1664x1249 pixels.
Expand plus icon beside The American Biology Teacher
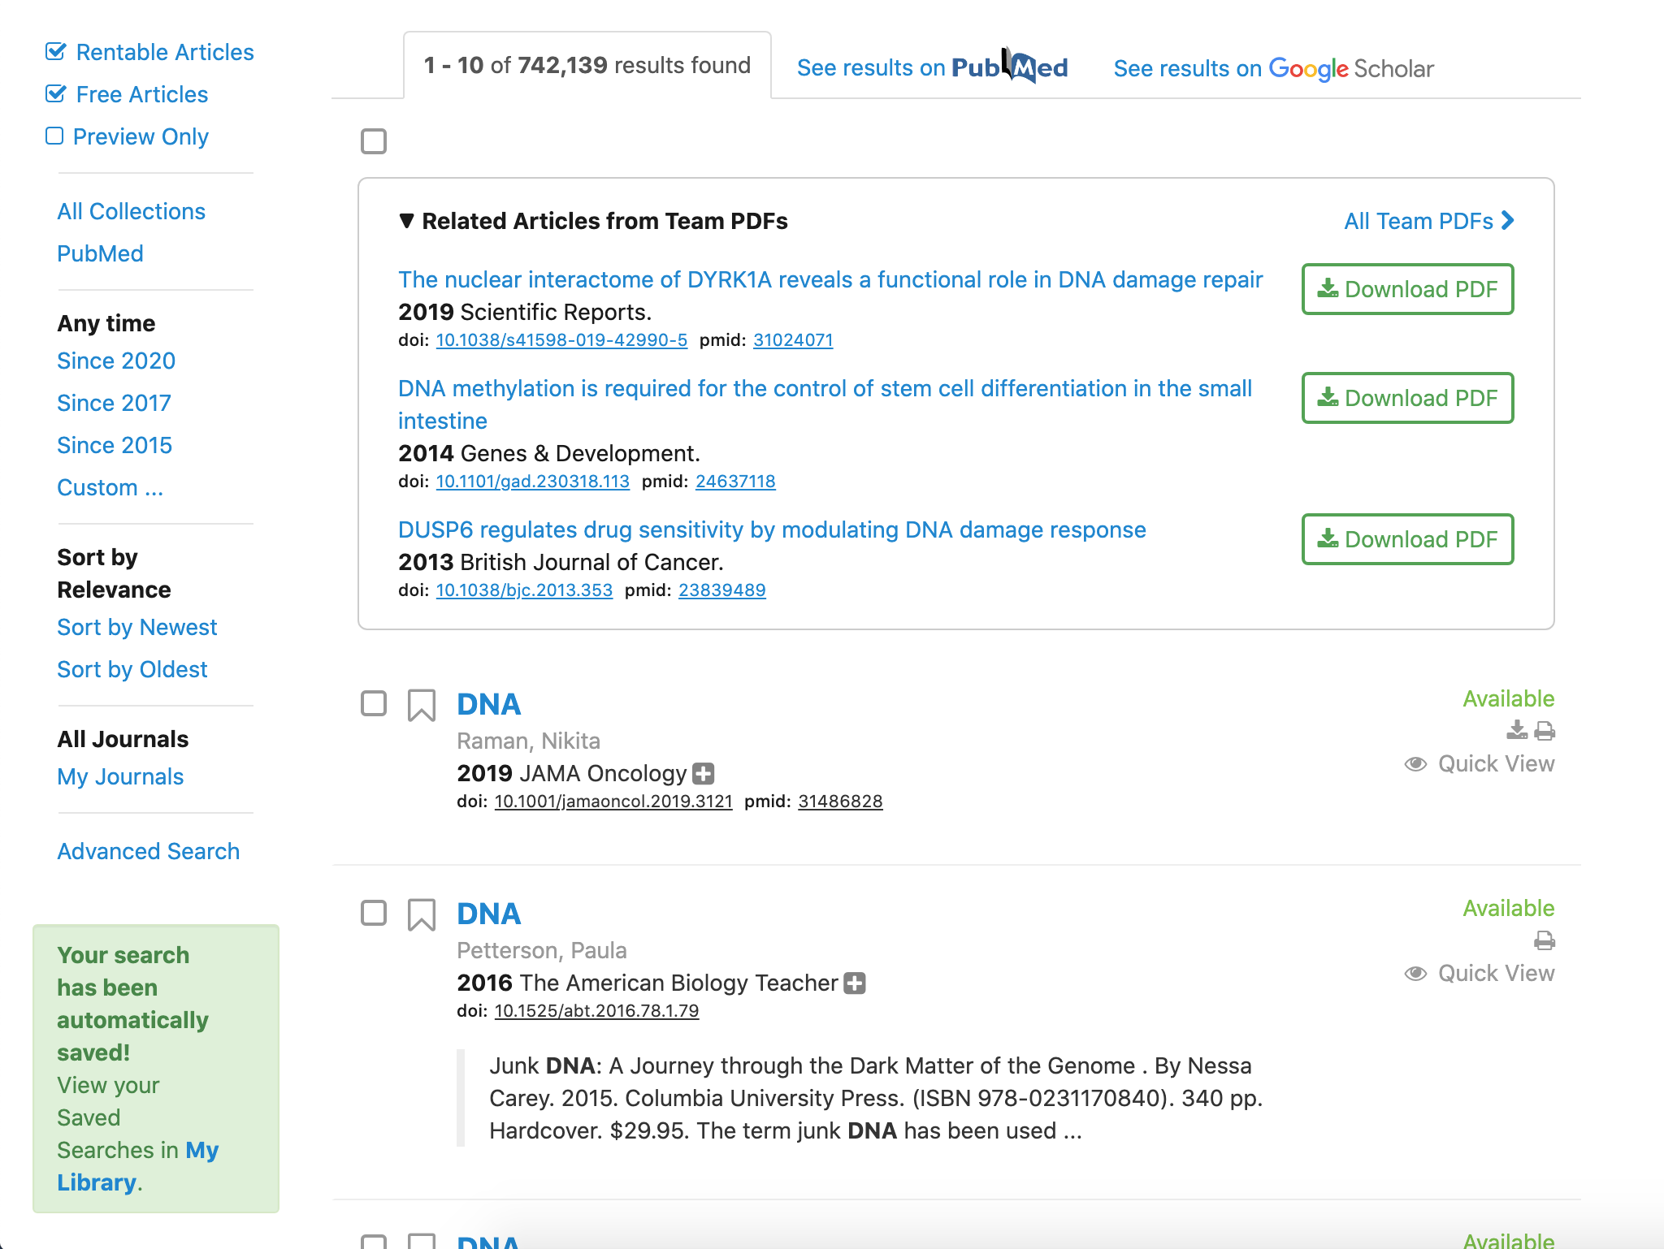[x=855, y=983]
